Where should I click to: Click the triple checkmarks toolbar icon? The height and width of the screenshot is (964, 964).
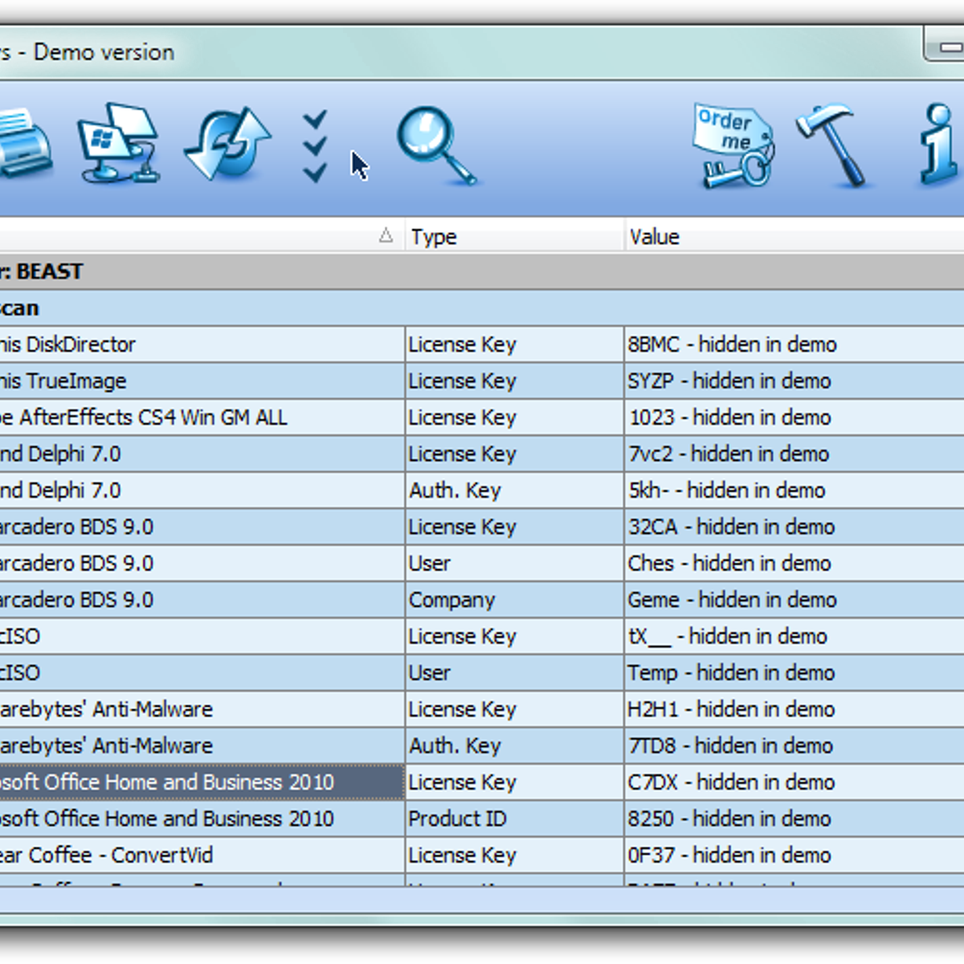pyautogui.click(x=316, y=147)
